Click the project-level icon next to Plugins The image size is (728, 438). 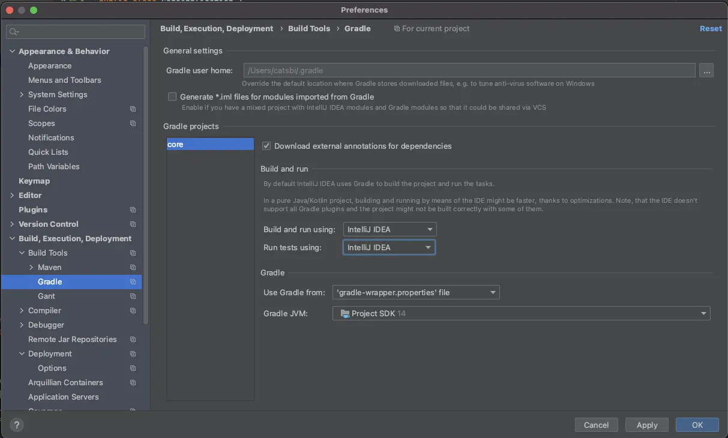point(133,210)
